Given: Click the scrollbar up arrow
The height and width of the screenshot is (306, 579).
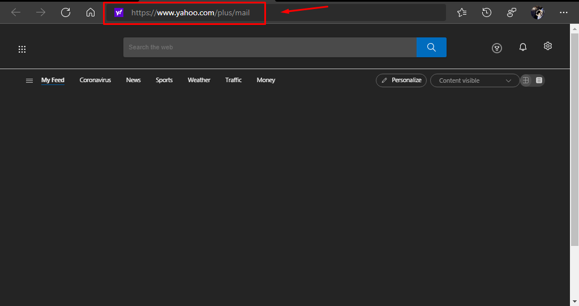Looking at the screenshot, I should click(x=574, y=28).
